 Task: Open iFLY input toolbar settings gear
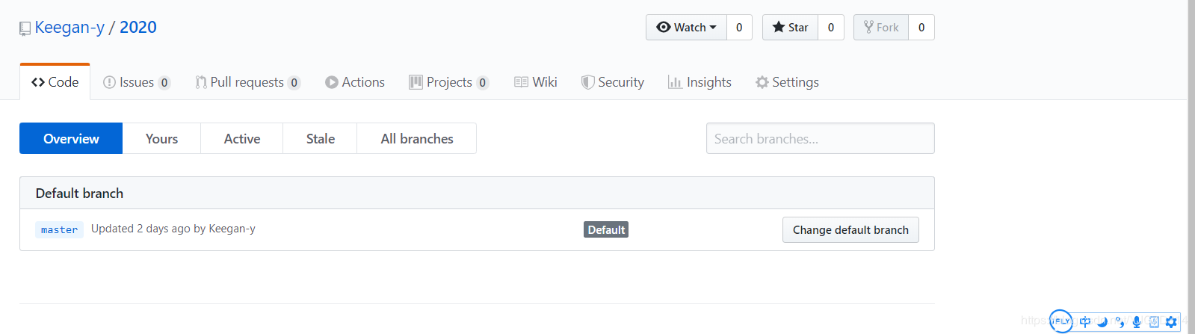pyautogui.click(x=1171, y=322)
